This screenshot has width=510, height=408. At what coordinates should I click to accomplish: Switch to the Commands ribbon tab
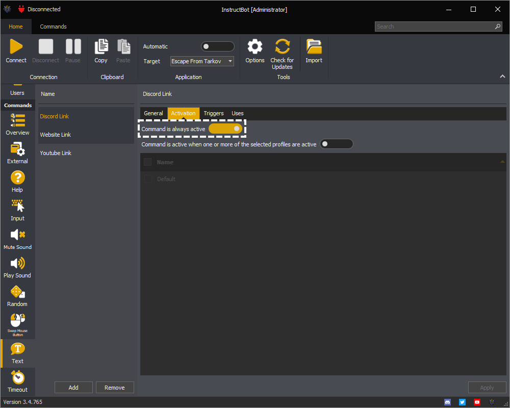pos(54,27)
